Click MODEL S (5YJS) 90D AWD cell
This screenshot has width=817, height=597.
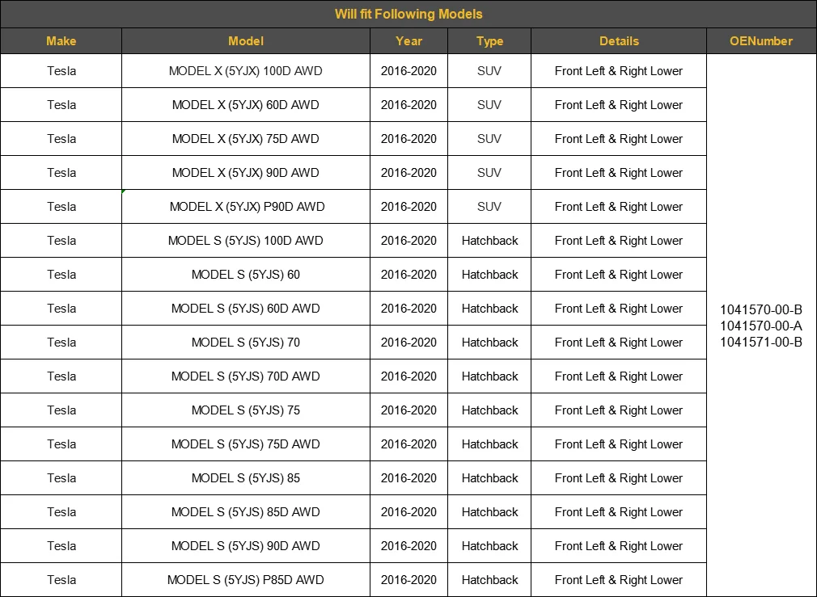click(246, 546)
